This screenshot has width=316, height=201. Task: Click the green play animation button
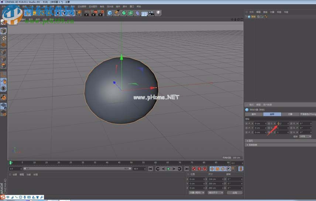(x=168, y=169)
